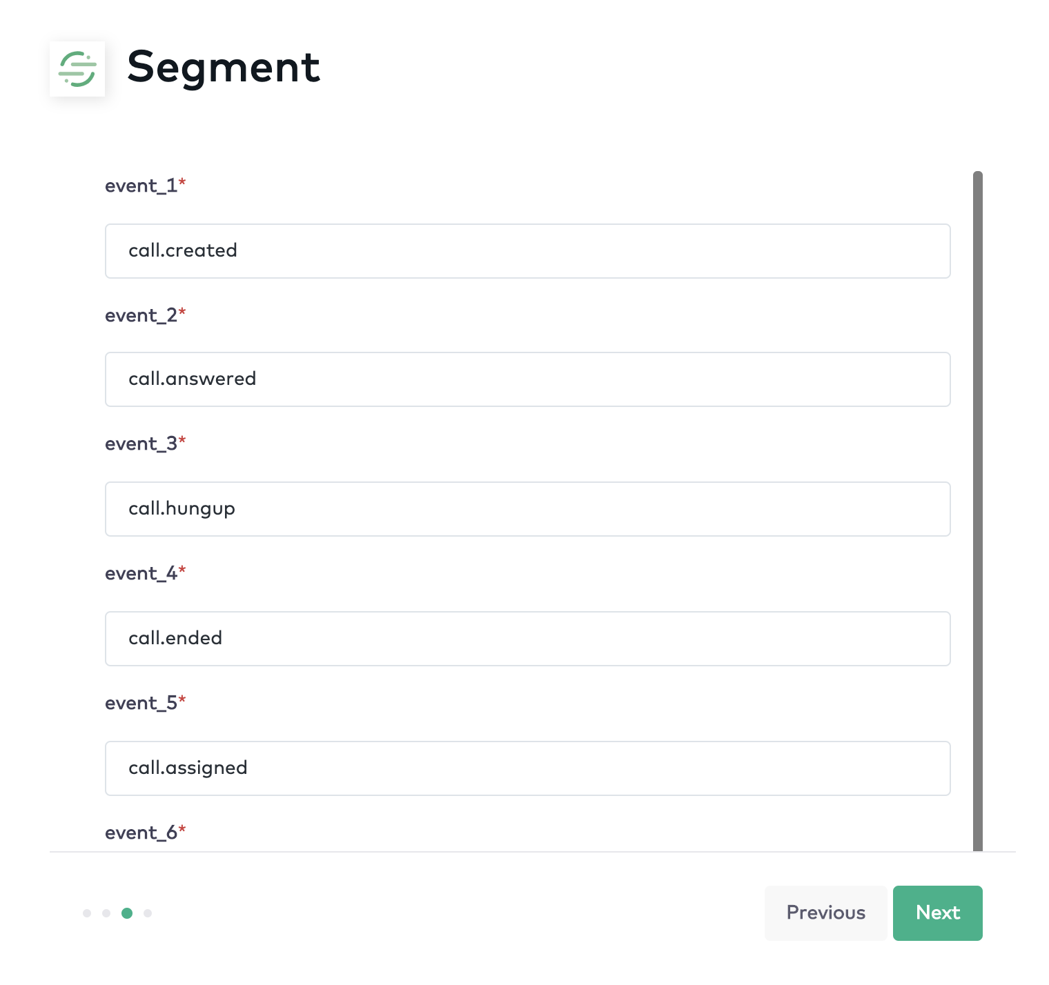Click the active third pagination dot

click(128, 913)
